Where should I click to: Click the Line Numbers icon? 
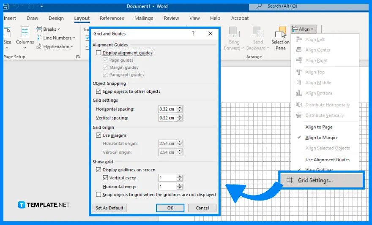coord(39,38)
